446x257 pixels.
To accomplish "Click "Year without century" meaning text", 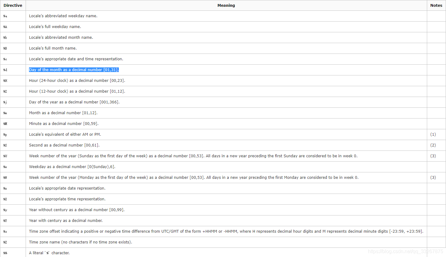I will click(x=77, y=210).
